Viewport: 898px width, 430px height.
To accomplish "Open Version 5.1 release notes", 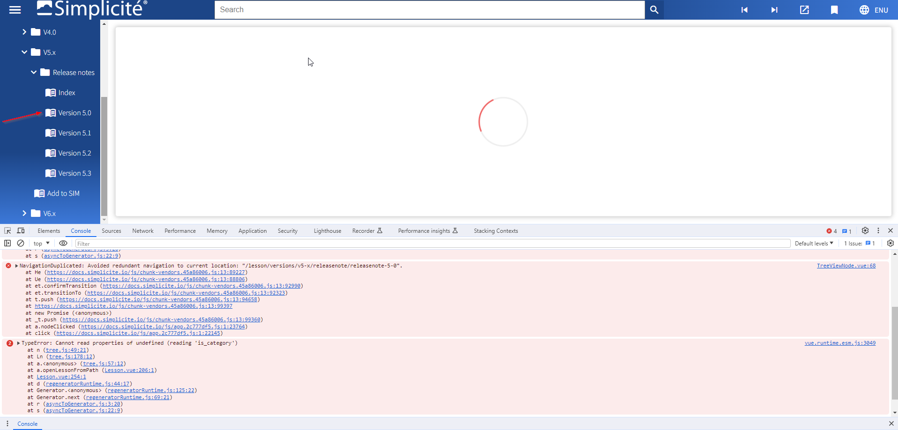I will (74, 133).
